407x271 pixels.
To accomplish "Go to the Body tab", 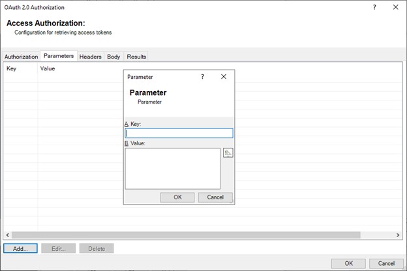I will pos(113,57).
